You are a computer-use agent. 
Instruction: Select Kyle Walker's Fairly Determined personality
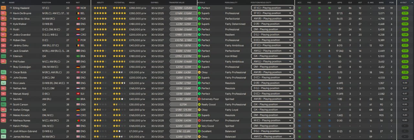coord(235,24)
